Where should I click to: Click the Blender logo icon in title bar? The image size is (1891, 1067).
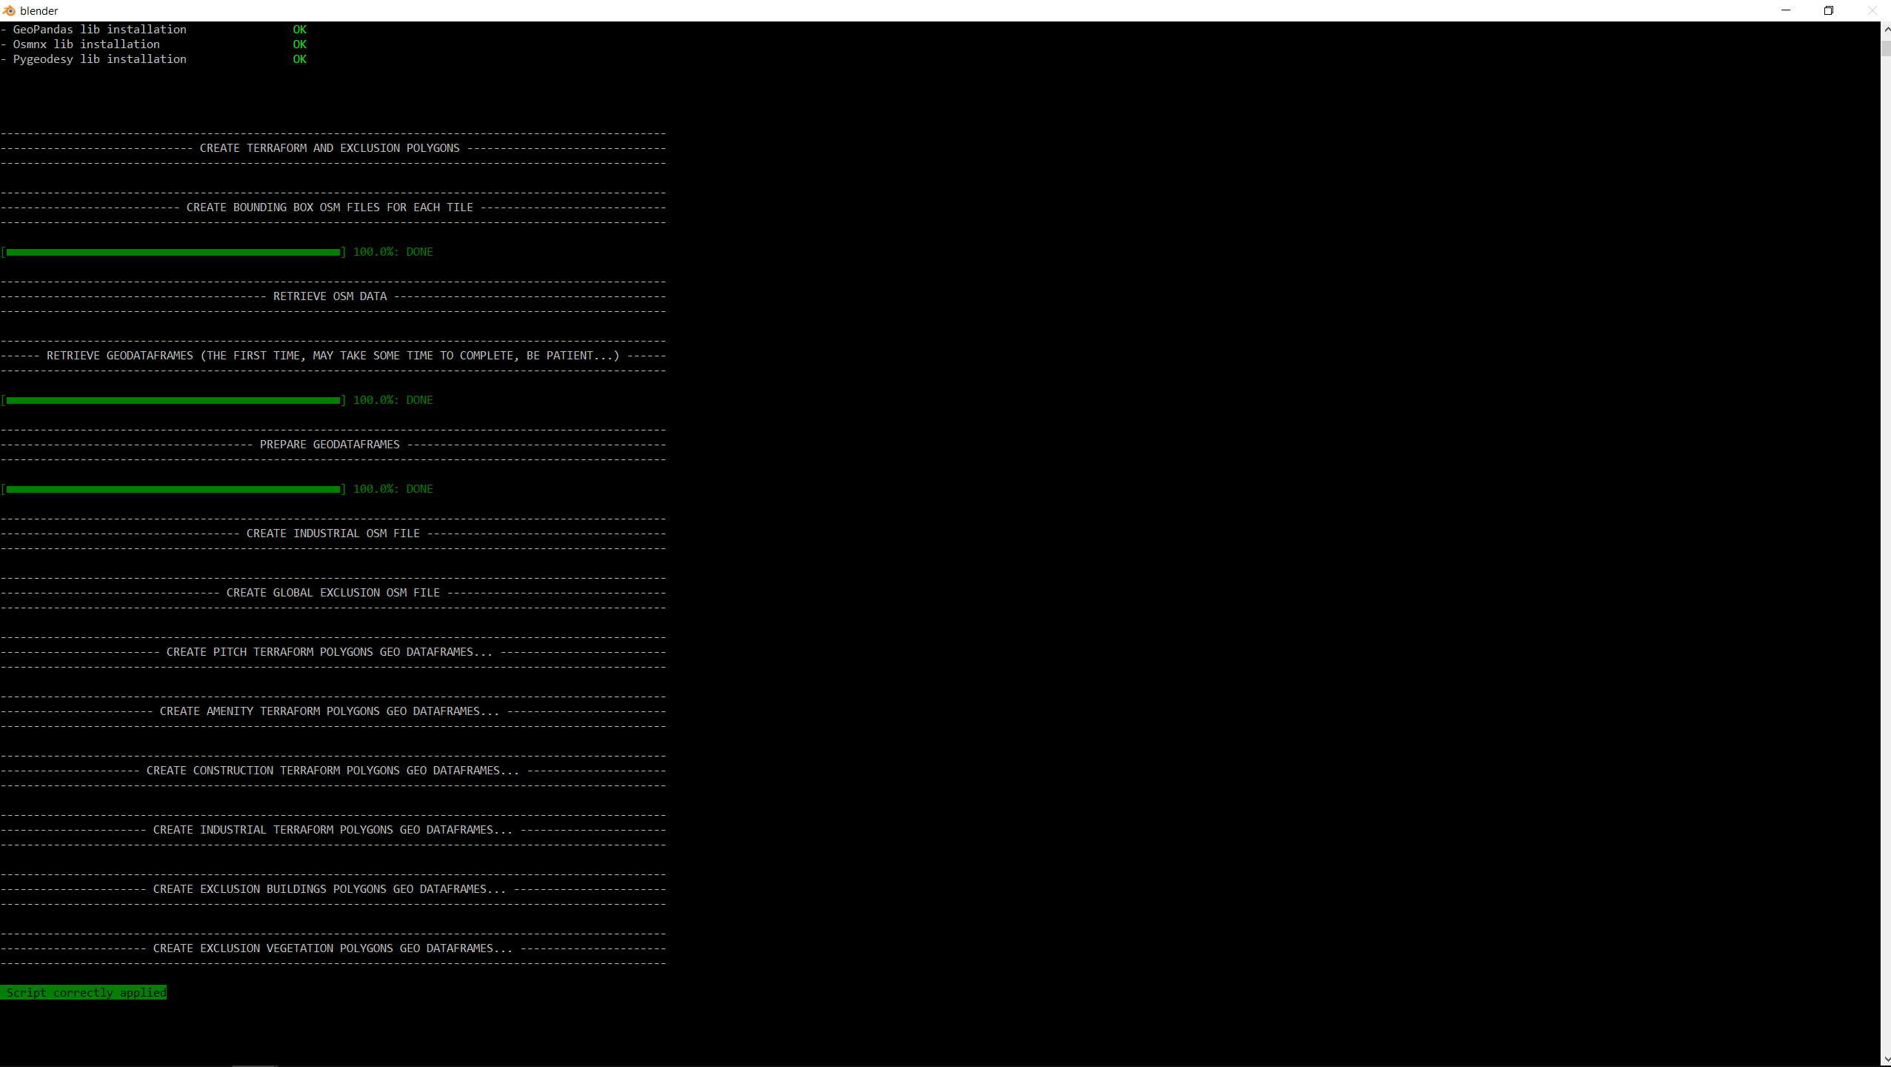(9, 10)
